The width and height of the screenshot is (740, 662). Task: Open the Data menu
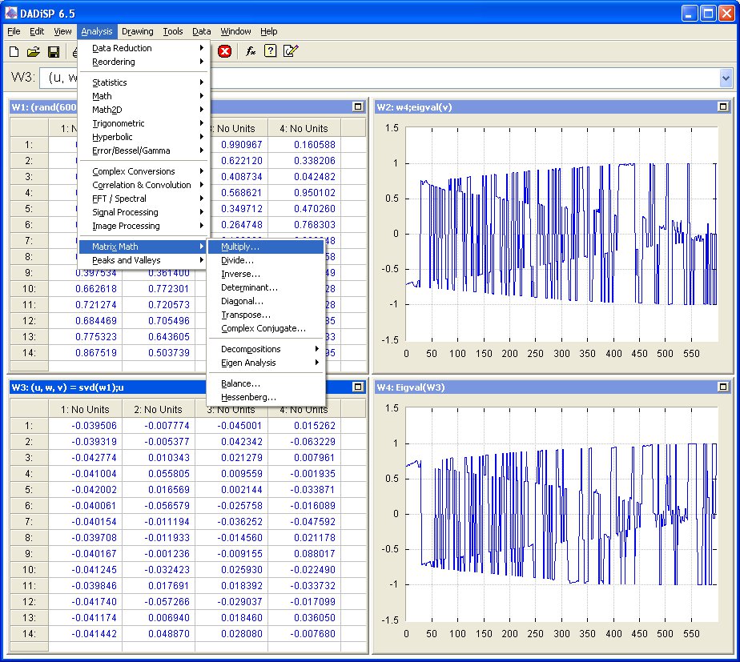(x=202, y=31)
